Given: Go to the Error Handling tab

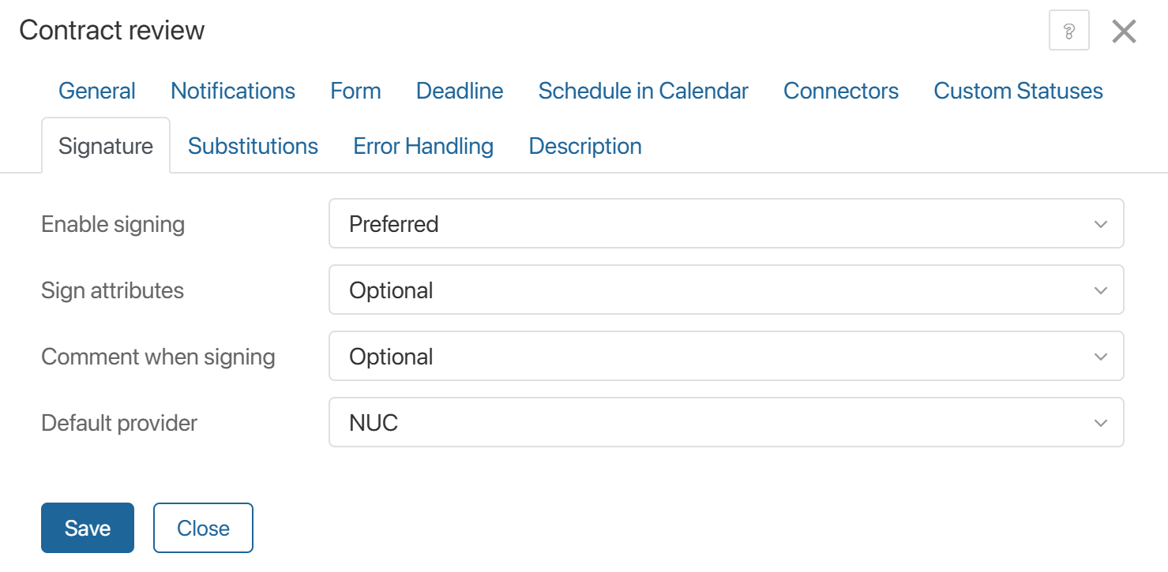Looking at the screenshot, I should point(423,146).
